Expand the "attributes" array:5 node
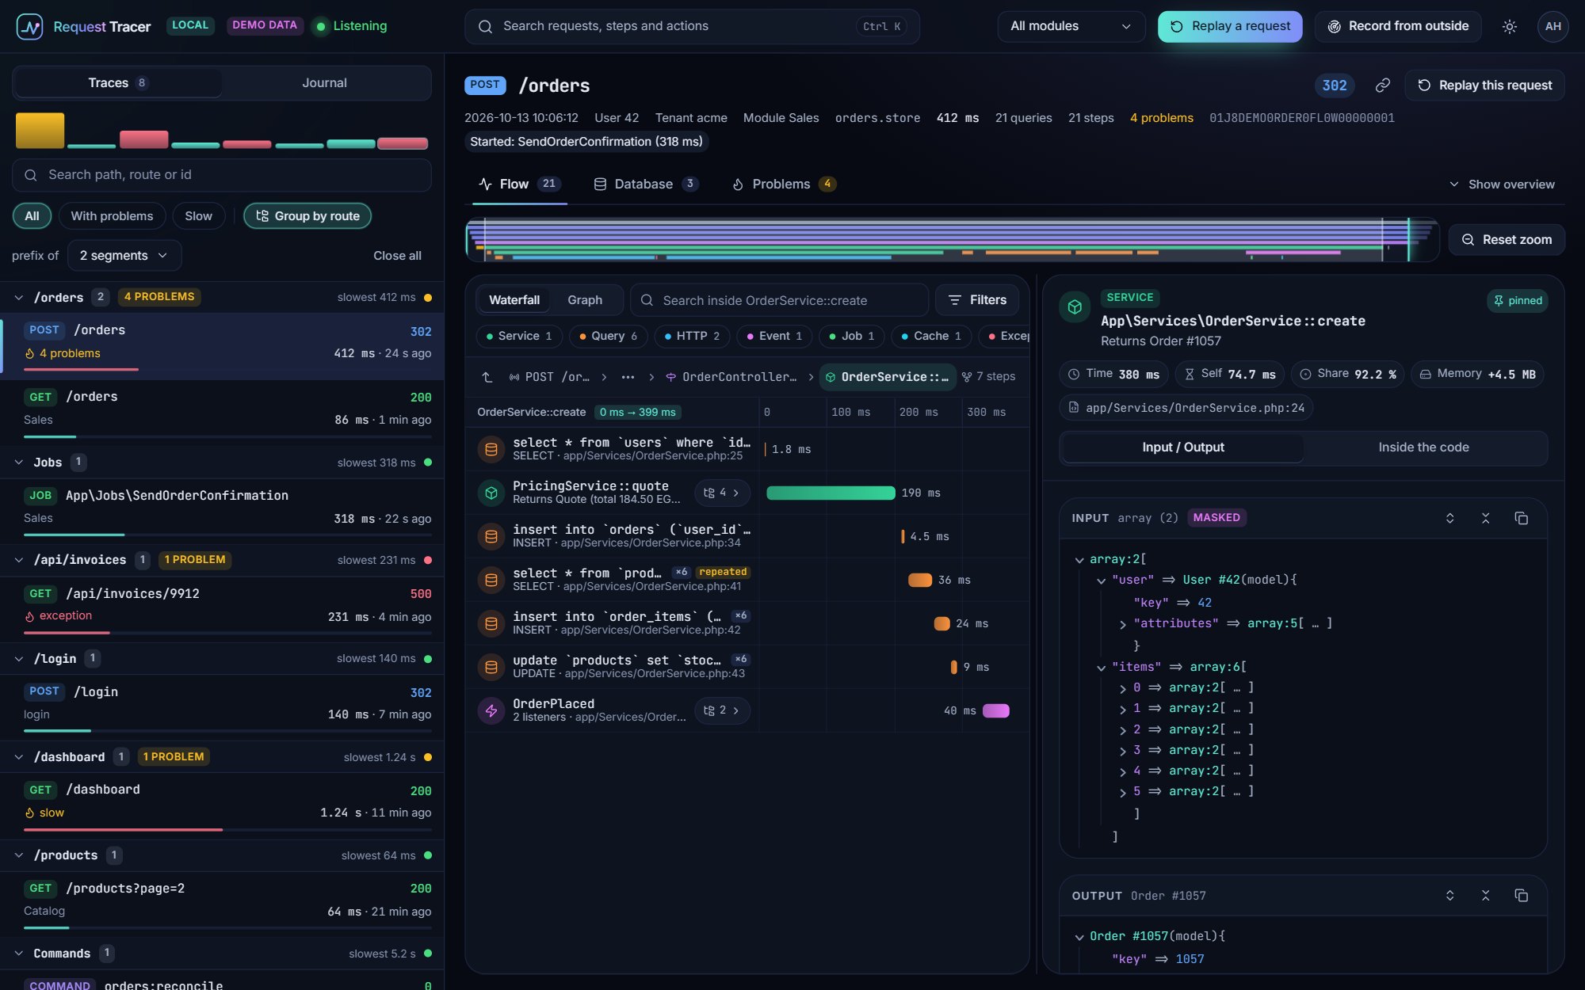 pos(1123,625)
